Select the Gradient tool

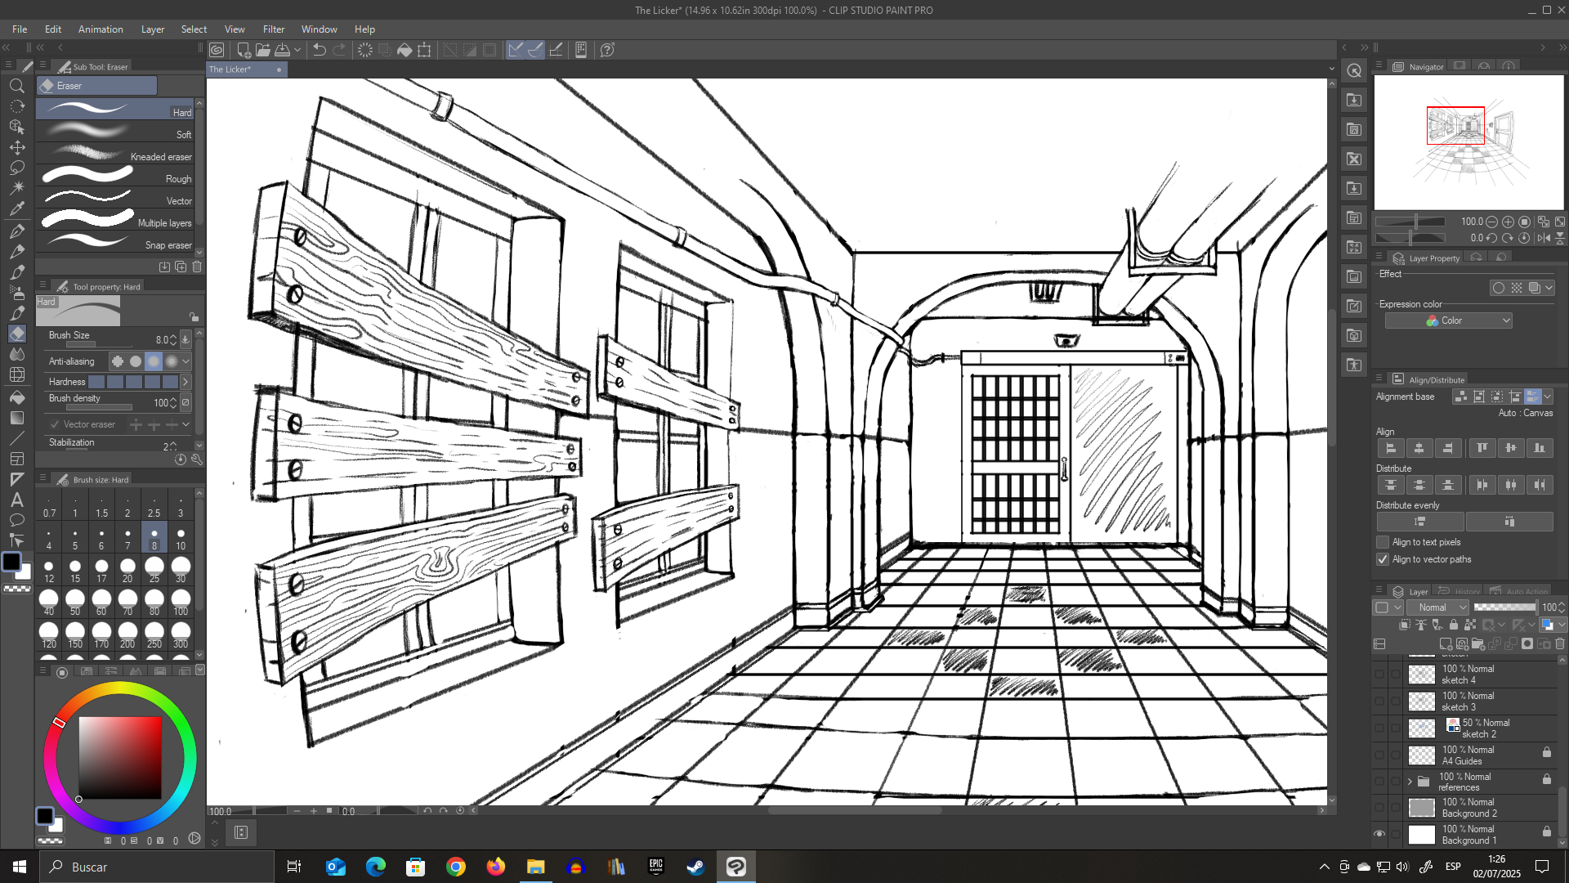[x=16, y=418]
